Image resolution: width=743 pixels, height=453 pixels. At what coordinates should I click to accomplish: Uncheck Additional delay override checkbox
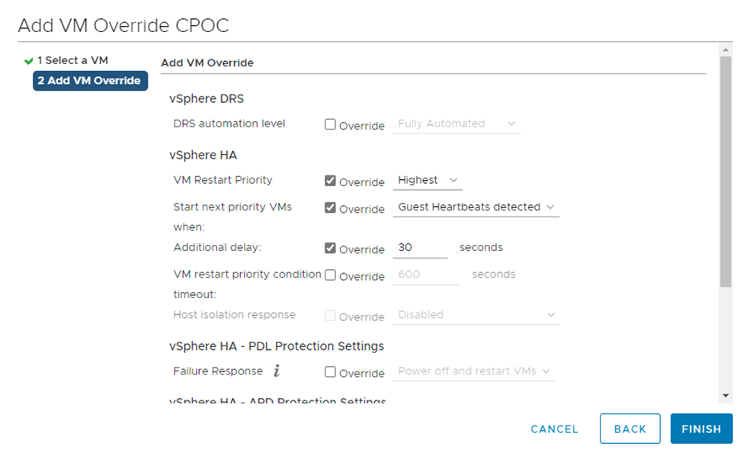pos(331,248)
